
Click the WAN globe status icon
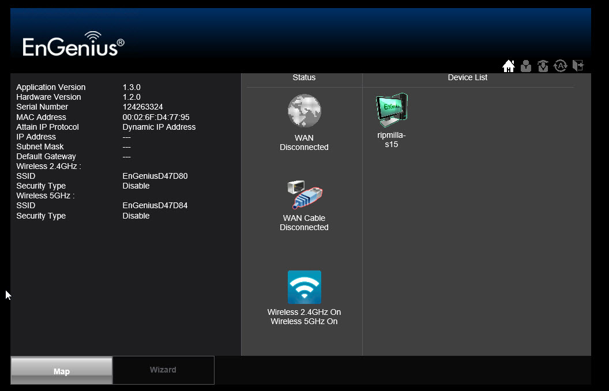304,111
